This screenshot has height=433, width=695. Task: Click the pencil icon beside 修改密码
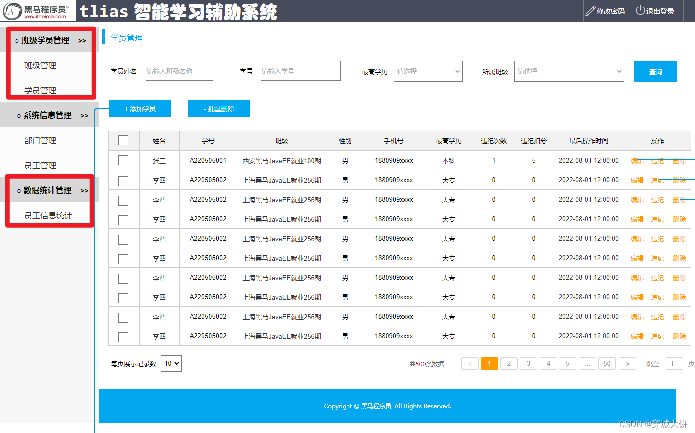click(x=591, y=11)
